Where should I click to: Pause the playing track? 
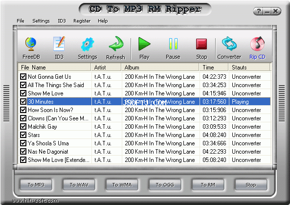pos(173,44)
